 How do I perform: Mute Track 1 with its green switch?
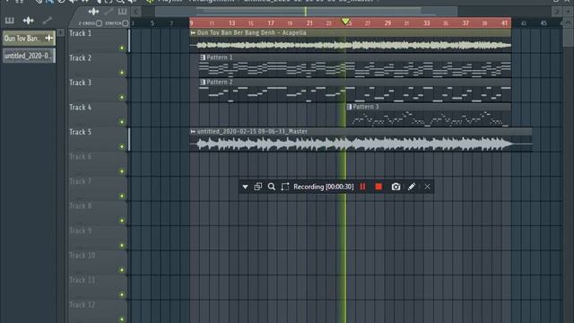(x=122, y=48)
